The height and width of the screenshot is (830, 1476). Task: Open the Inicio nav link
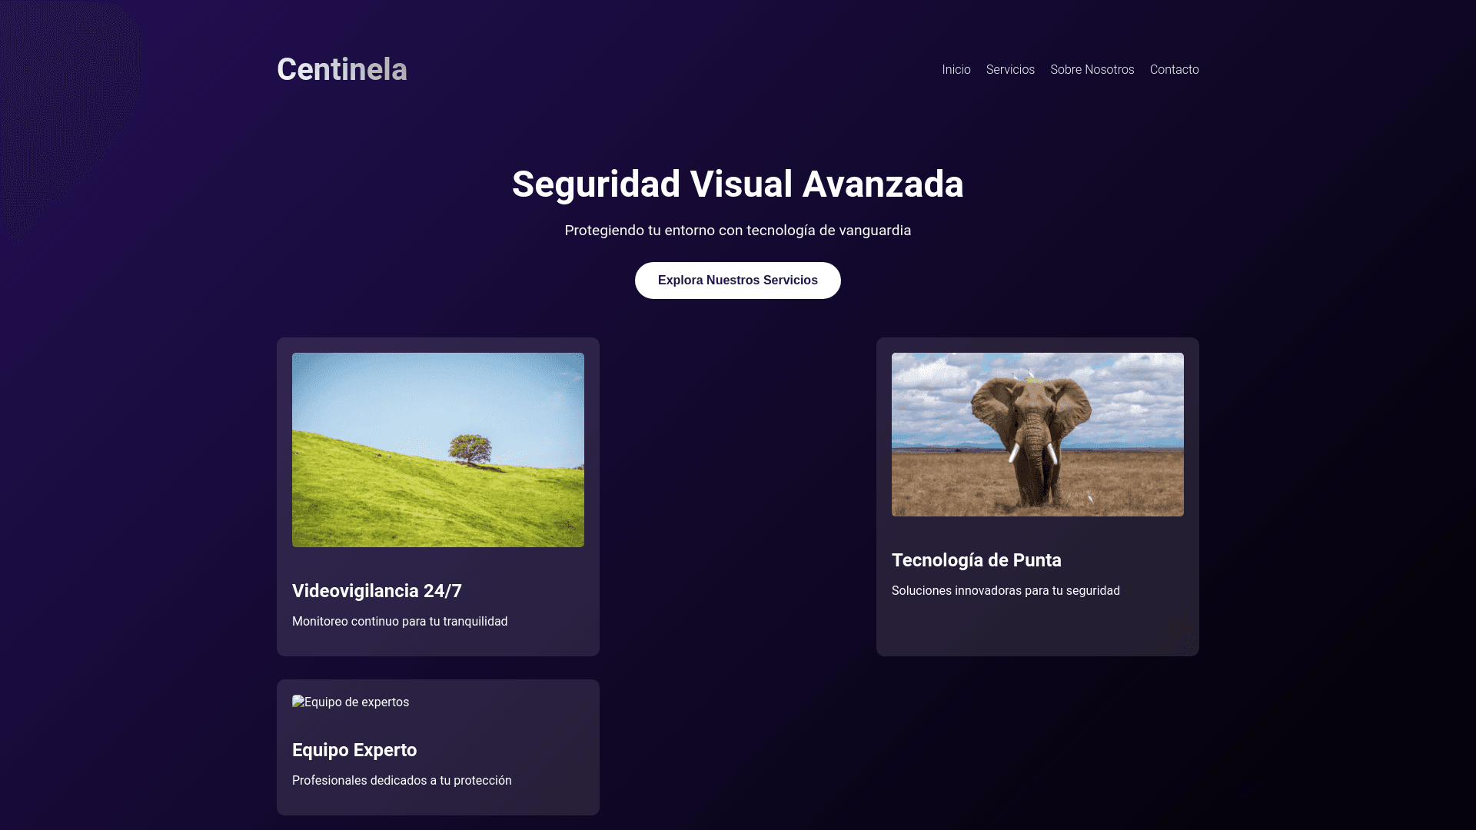click(956, 70)
